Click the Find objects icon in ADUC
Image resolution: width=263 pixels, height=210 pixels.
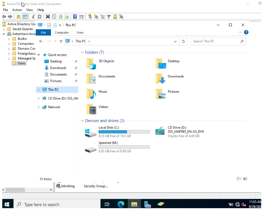pos(115,16)
